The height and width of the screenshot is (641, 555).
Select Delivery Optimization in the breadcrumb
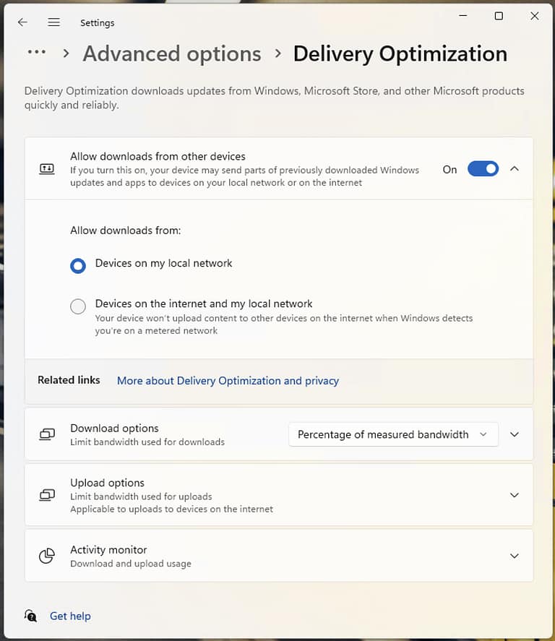pyautogui.click(x=400, y=53)
